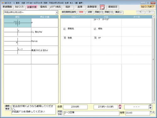
Task: Click the 次回予約 button
Action: (x=60, y=113)
